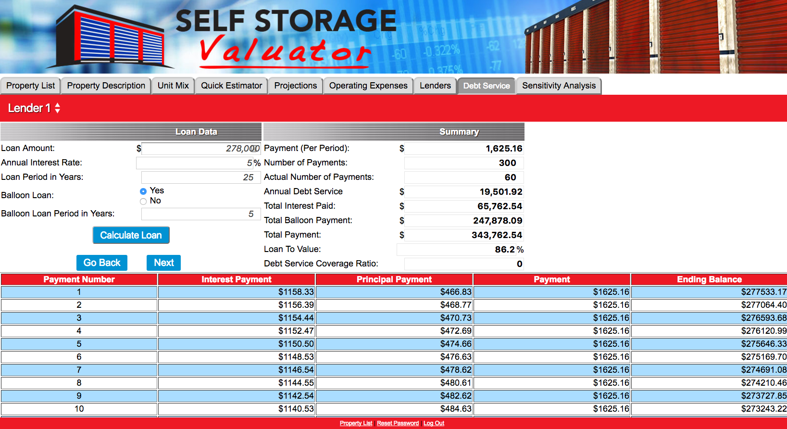This screenshot has width=787, height=429.
Task: Select the No balloon loan radio button
Action: [143, 202]
